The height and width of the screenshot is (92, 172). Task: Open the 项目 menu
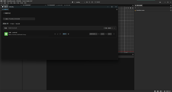[11, 3]
